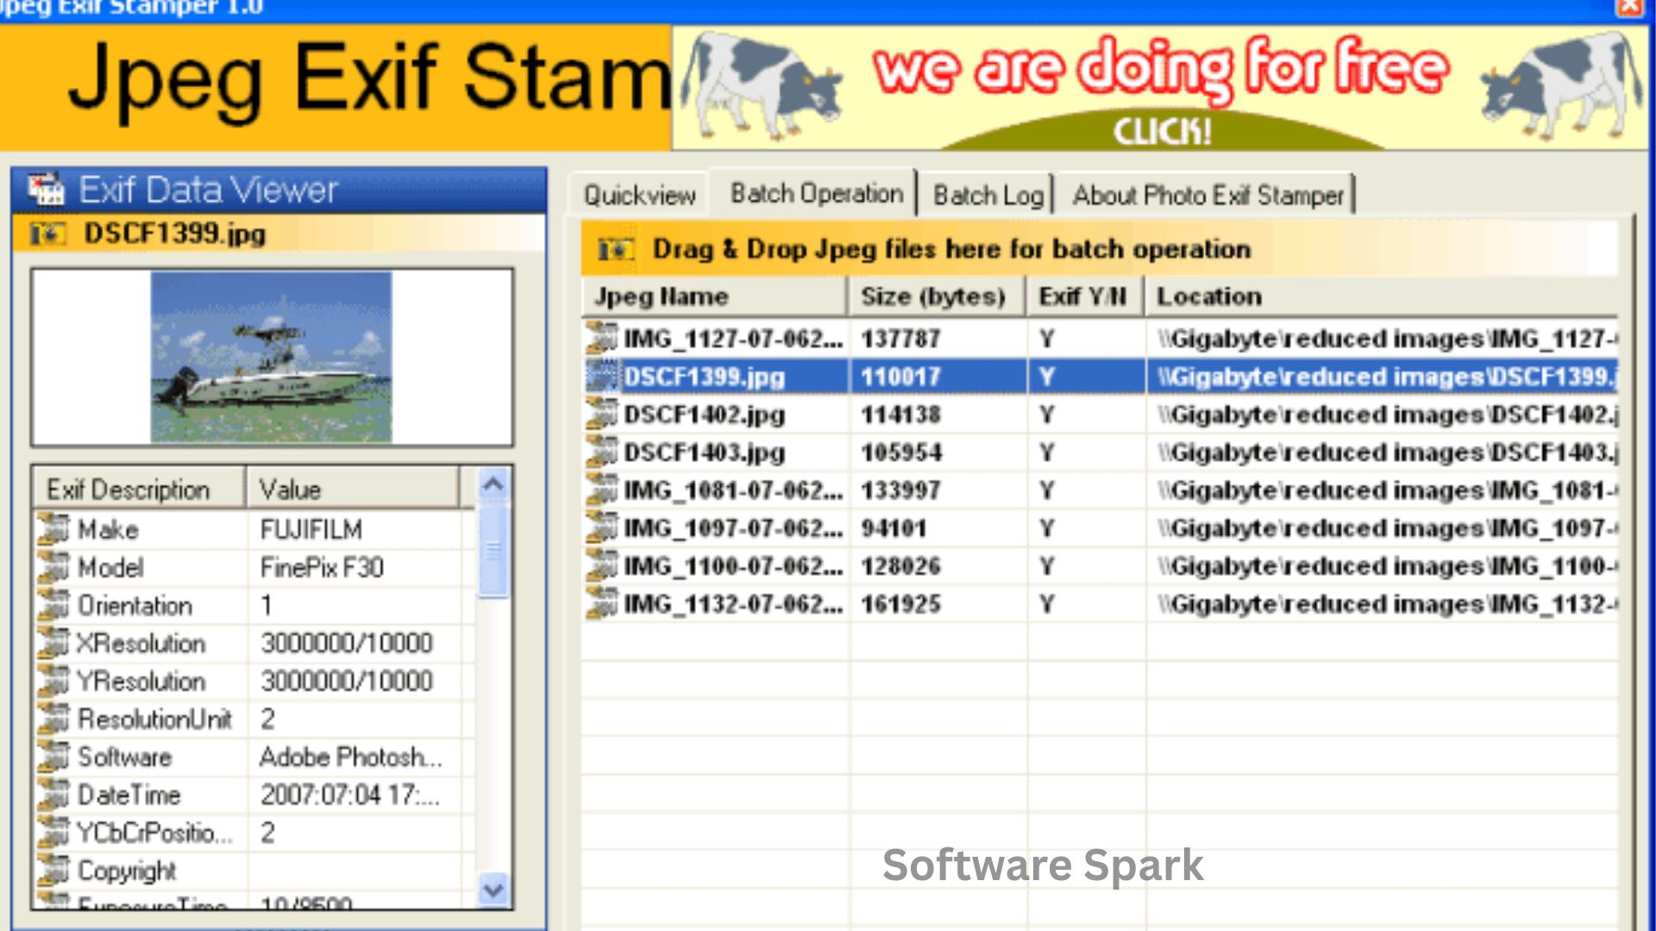Open the Batch Log tab

(988, 195)
